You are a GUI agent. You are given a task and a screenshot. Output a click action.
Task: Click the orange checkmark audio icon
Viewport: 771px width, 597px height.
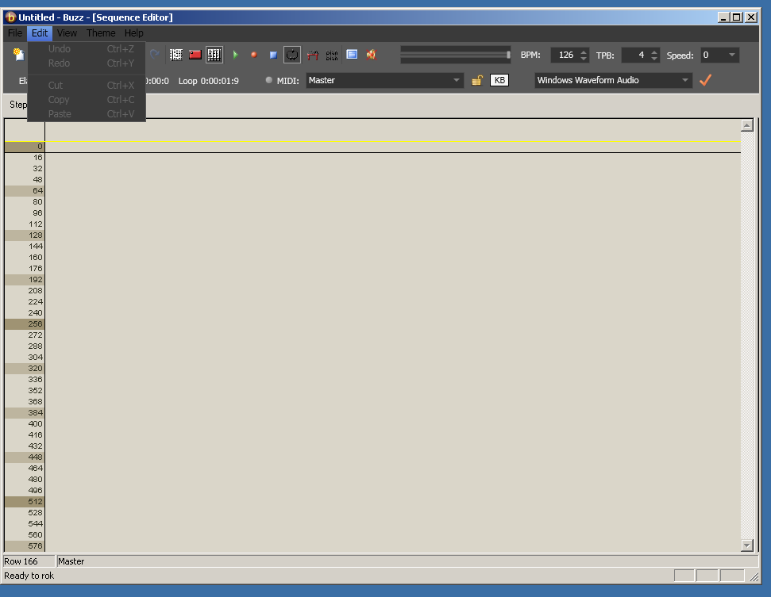(x=706, y=80)
